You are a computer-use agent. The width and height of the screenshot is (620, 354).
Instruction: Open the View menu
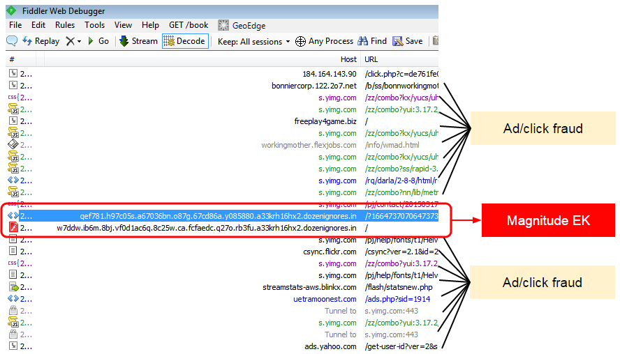pyautogui.click(x=123, y=25)
